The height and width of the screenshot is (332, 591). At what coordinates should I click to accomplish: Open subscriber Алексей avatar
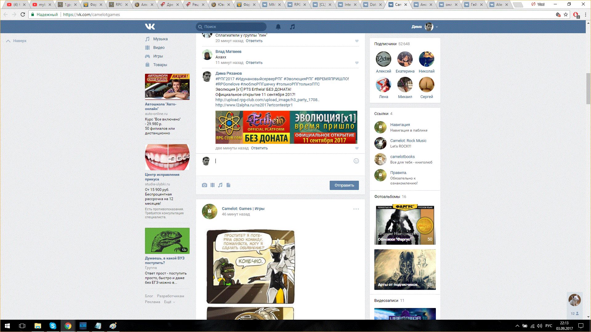pyautogui.click(x=384, y=59)
